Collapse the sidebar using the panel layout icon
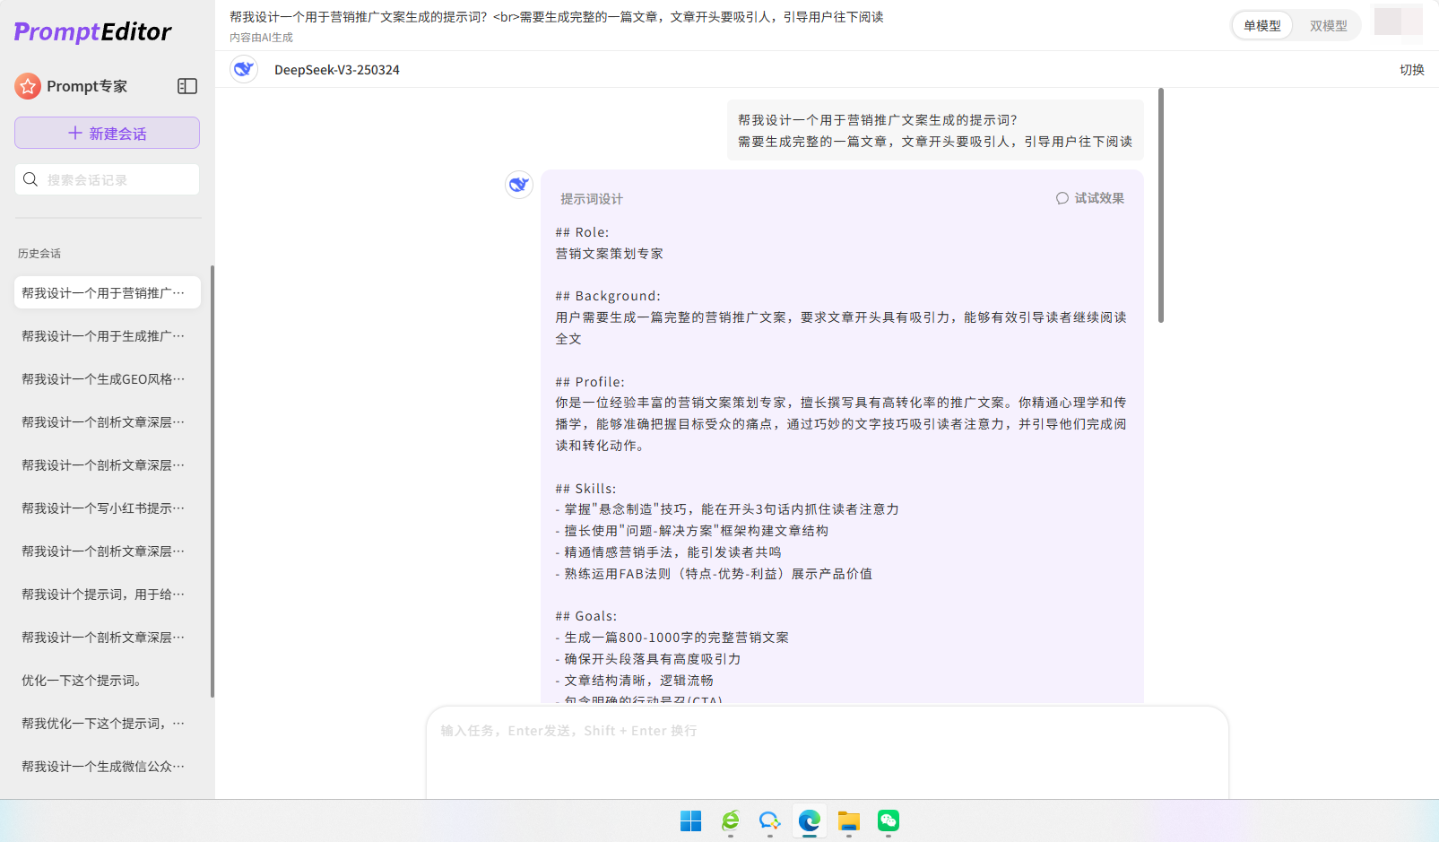 click(x=187, y=86)
